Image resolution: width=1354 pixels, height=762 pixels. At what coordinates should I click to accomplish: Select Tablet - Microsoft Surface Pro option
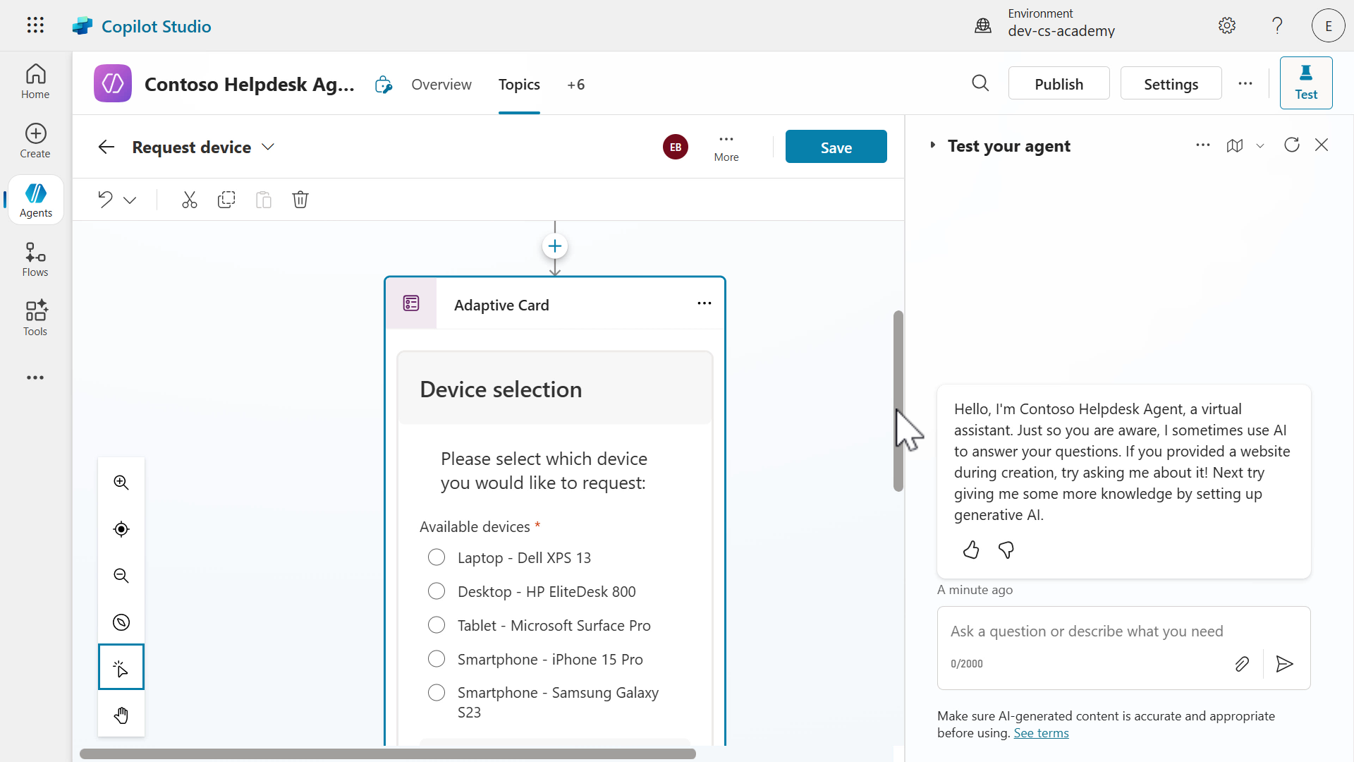(x=437, y=625)
